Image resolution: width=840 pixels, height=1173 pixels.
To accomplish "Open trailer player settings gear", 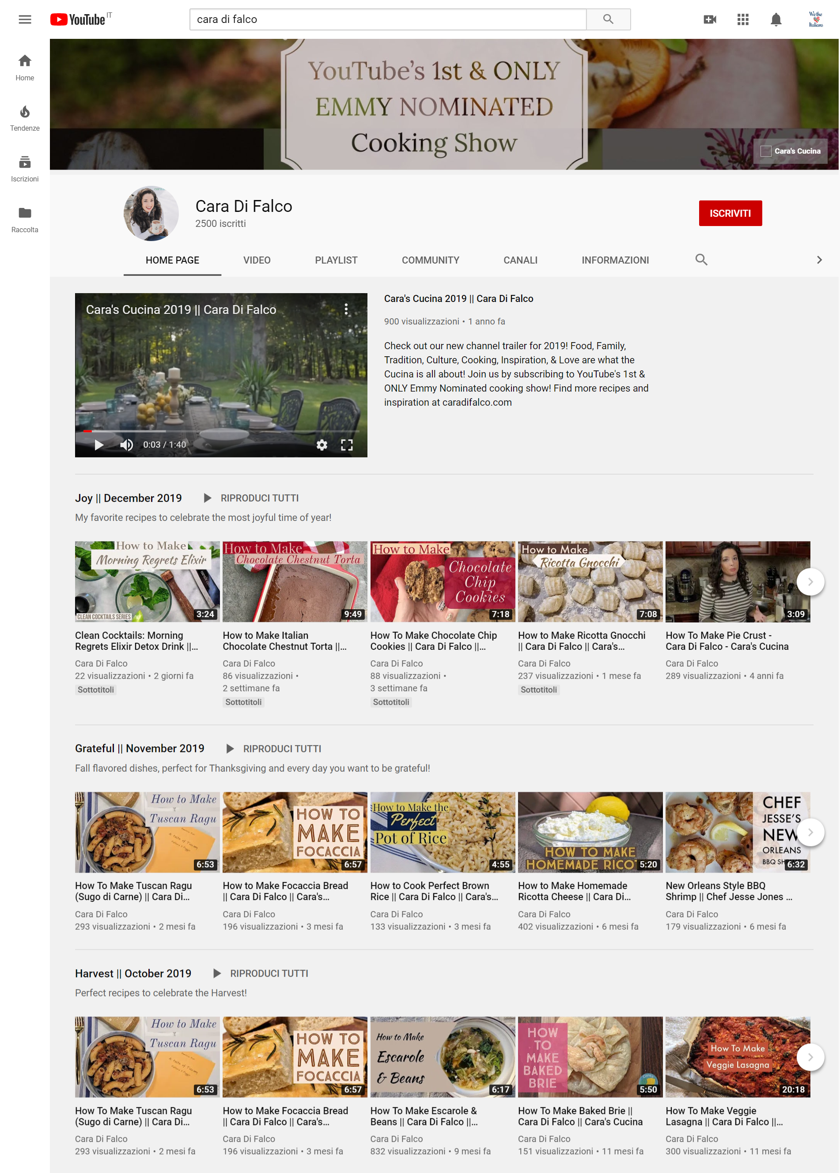I will click(x=322, y=445).
